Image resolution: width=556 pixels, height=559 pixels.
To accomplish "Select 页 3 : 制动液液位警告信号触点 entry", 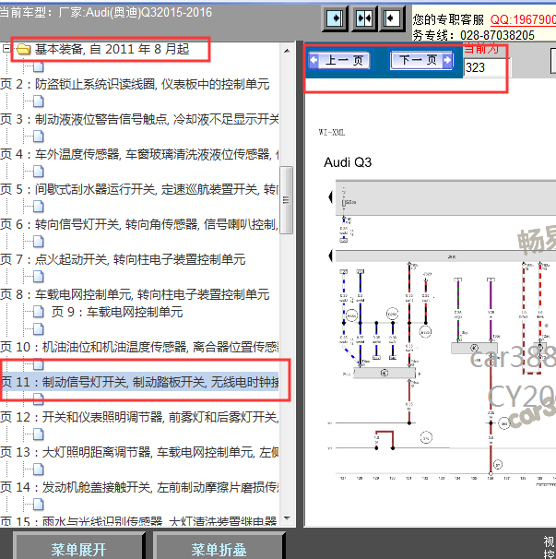I will [139, 119].
